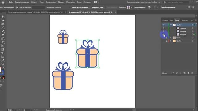This screenshot has height=111, width=198.
Task: Click the Редактировать символ button
Action: tap(80, 7)
